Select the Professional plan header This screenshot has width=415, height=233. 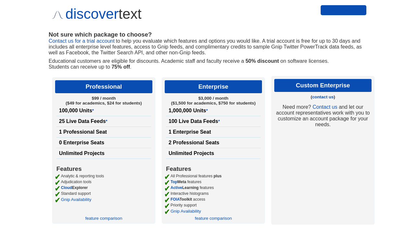tap(104, 87)
